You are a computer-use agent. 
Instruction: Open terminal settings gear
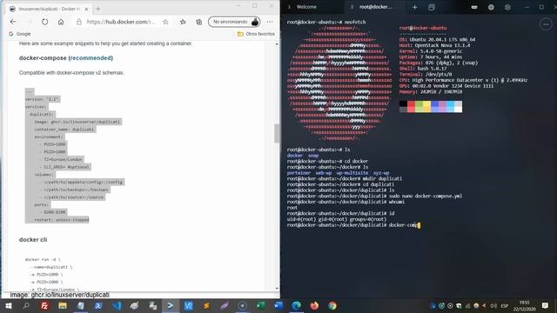tap(507, 7)
